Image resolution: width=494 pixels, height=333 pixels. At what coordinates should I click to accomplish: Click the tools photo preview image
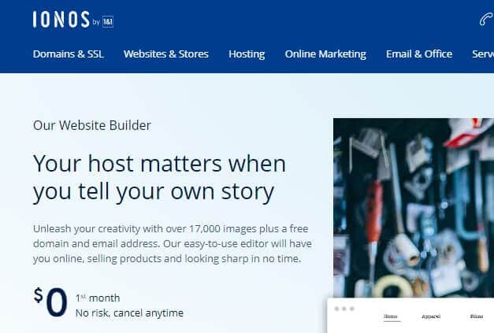tap(414, 208)
